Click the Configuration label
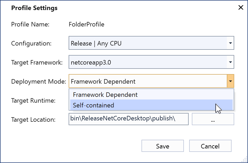 [x=31, y=43]
